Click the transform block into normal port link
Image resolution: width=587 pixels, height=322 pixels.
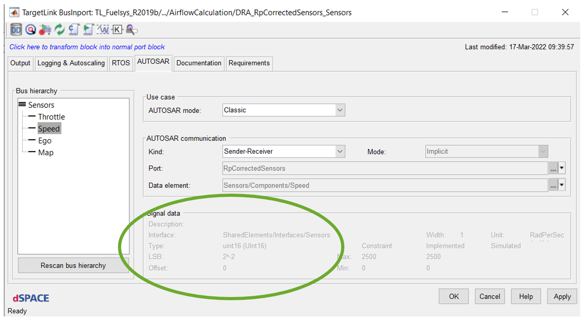(x=87, y=47)
